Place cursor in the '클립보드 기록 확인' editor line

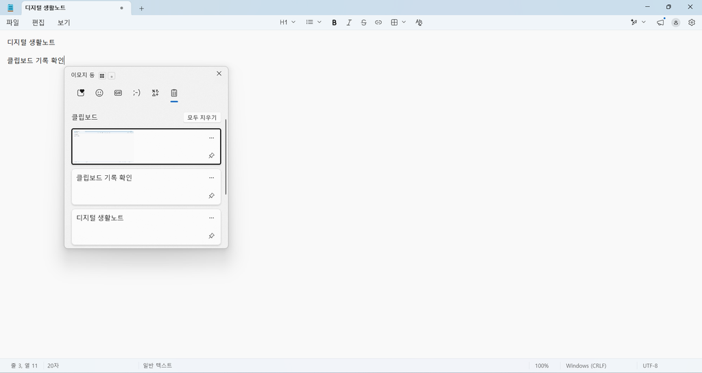[x=36, y=60]
